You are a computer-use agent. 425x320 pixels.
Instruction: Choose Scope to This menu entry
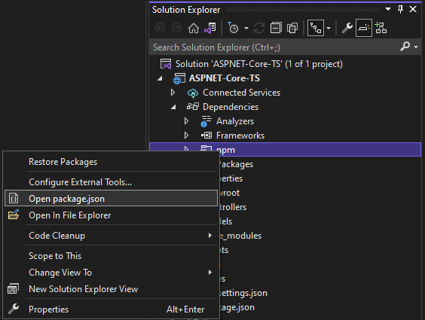click(111, 256)
